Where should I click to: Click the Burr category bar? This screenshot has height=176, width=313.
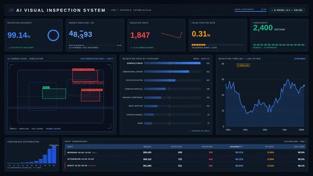pyautogui.click(x=148, y=123)
